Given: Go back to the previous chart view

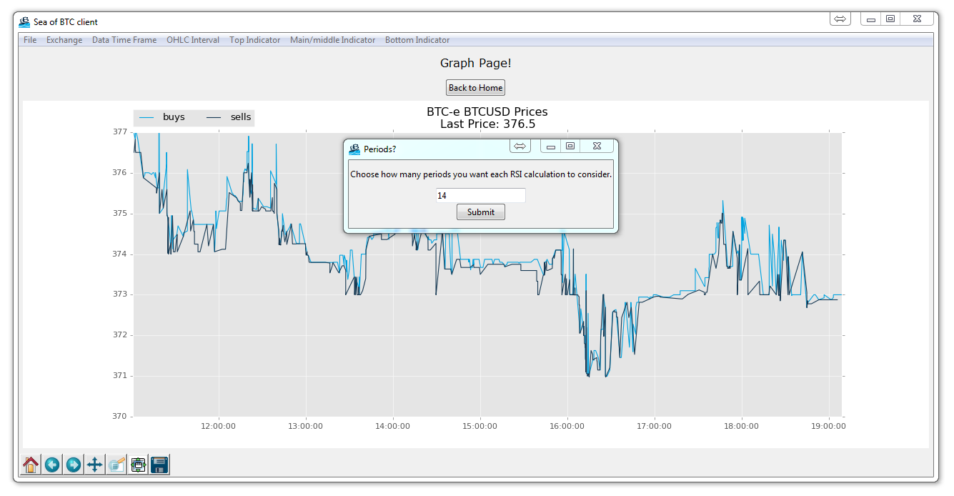Looking at the screenshot, I should 51,465.
